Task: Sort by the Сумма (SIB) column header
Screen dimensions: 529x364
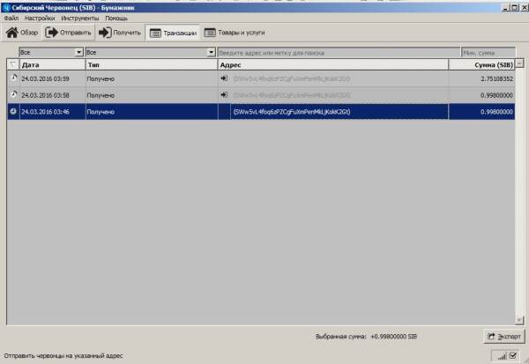Action: pos(485,64)
